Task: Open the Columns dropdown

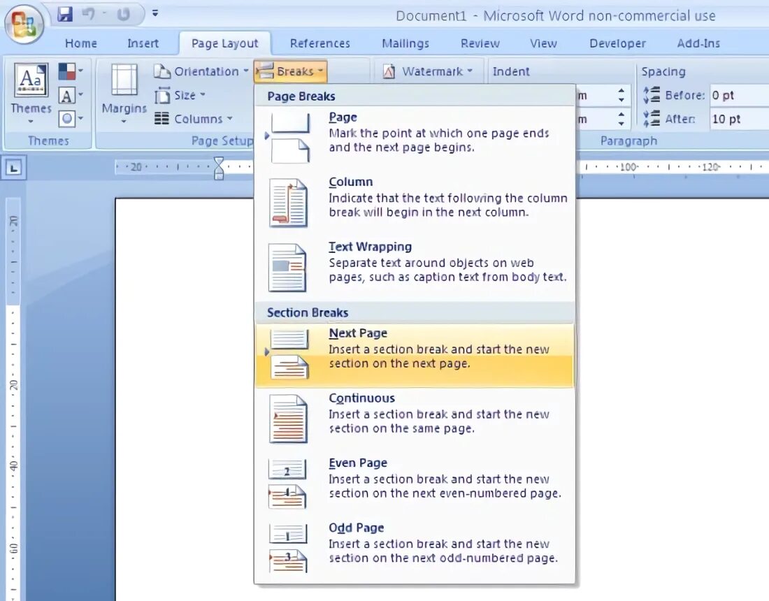Action: (x=193, y=119)
